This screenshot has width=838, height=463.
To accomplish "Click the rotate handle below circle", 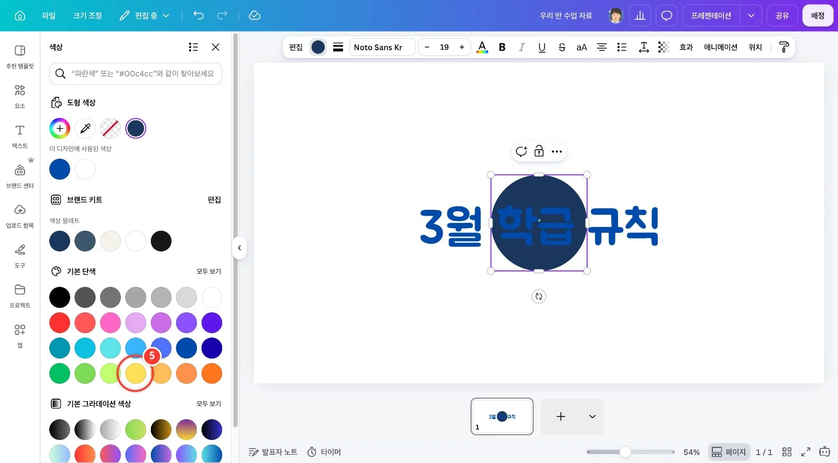I will pyautogui.click(x=539, y=297).
